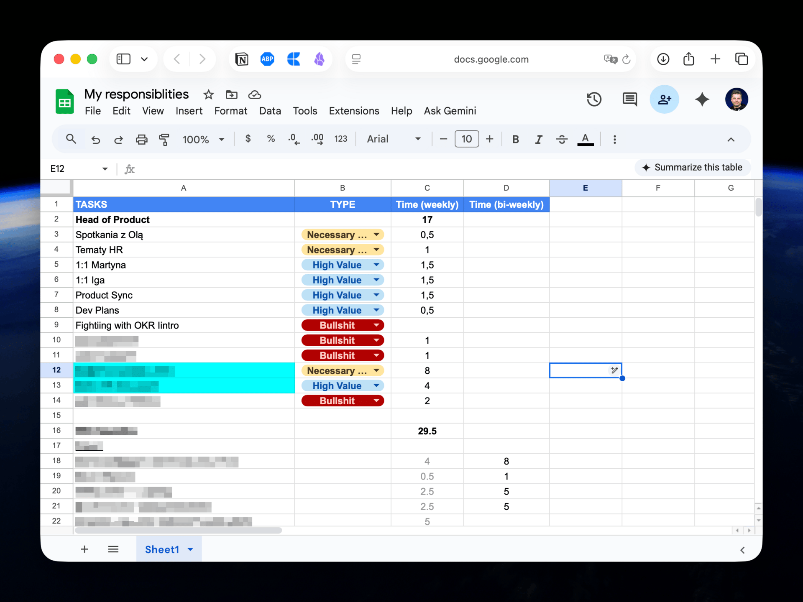Screen dimensions: 803x602
Task: Click the share people button
Action: coord(664,99)
